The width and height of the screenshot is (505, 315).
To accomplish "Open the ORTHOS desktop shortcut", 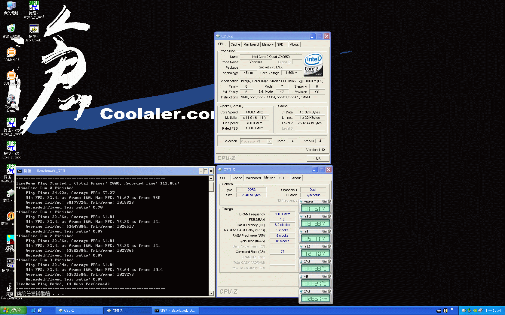I will pyautogui.click(x=9, y=244).
